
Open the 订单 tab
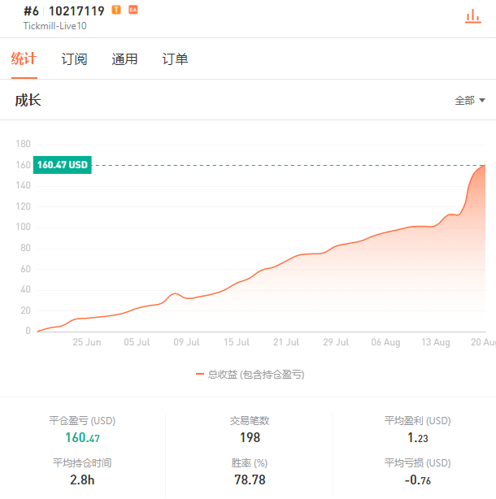175,59
